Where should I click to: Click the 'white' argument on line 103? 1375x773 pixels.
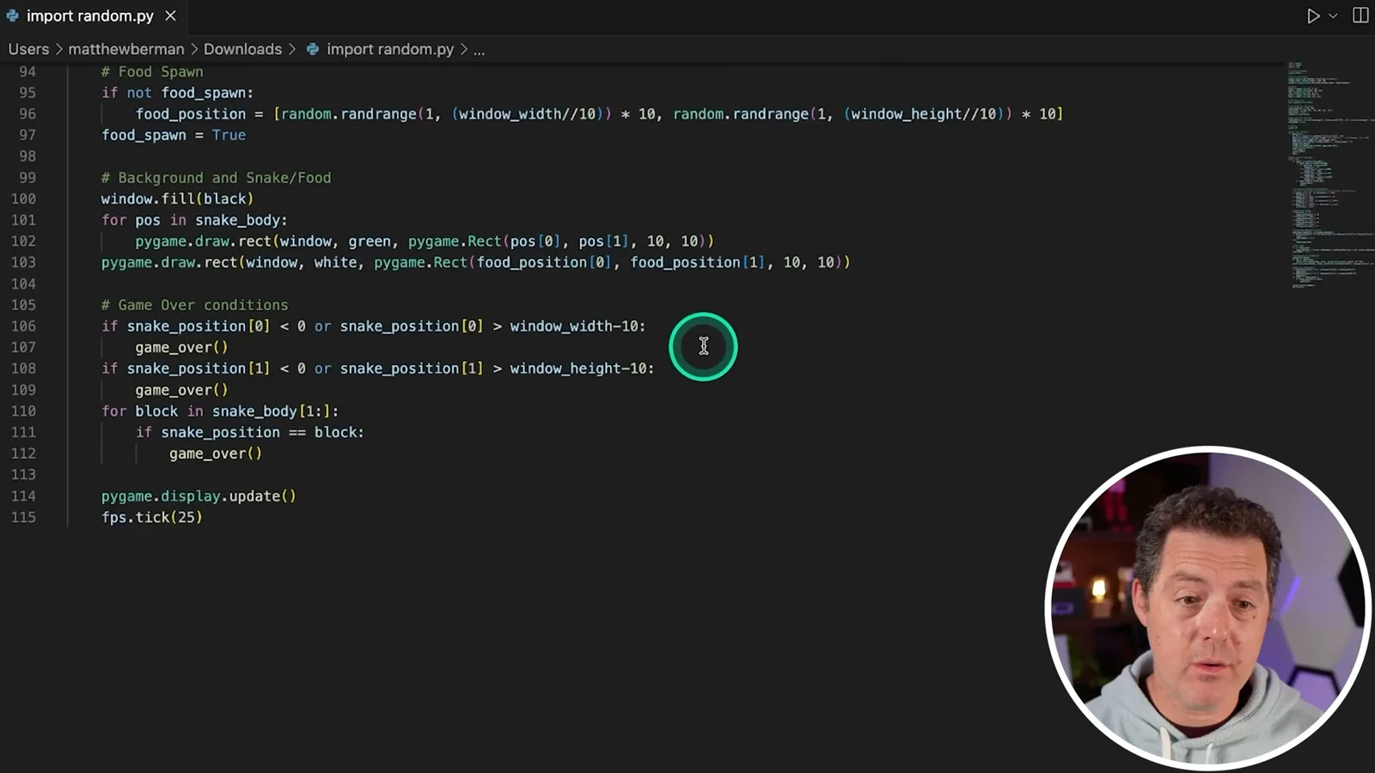pos(335,262)
